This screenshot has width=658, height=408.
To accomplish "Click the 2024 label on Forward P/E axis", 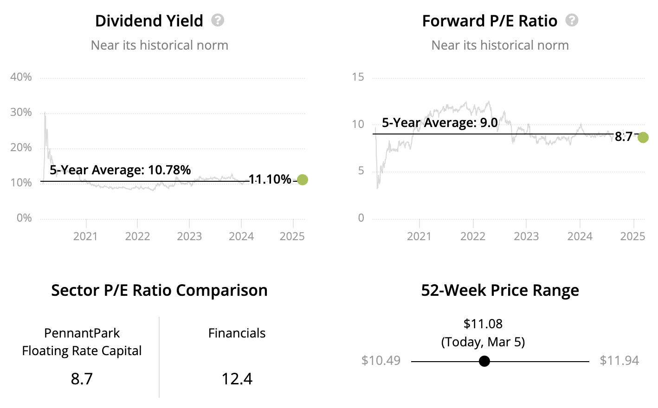I will pyautogui.click(x=580, y=236).
